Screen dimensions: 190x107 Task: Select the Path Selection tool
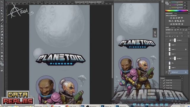click(2, 50)
